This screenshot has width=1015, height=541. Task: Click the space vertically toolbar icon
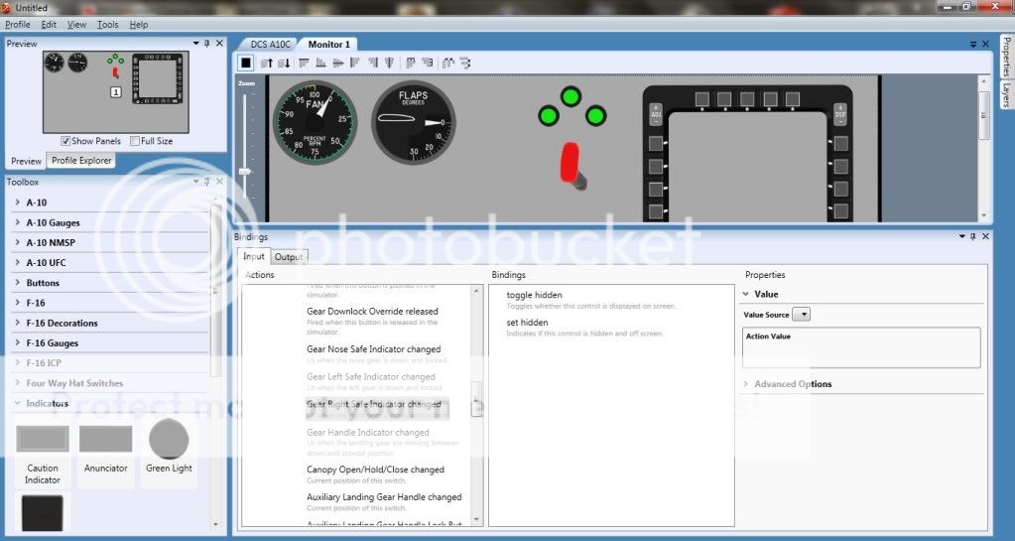coord(464,63)
